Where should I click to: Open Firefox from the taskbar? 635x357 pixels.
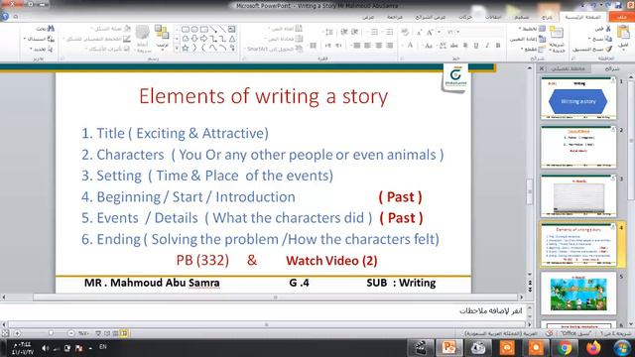pos(593,348)
